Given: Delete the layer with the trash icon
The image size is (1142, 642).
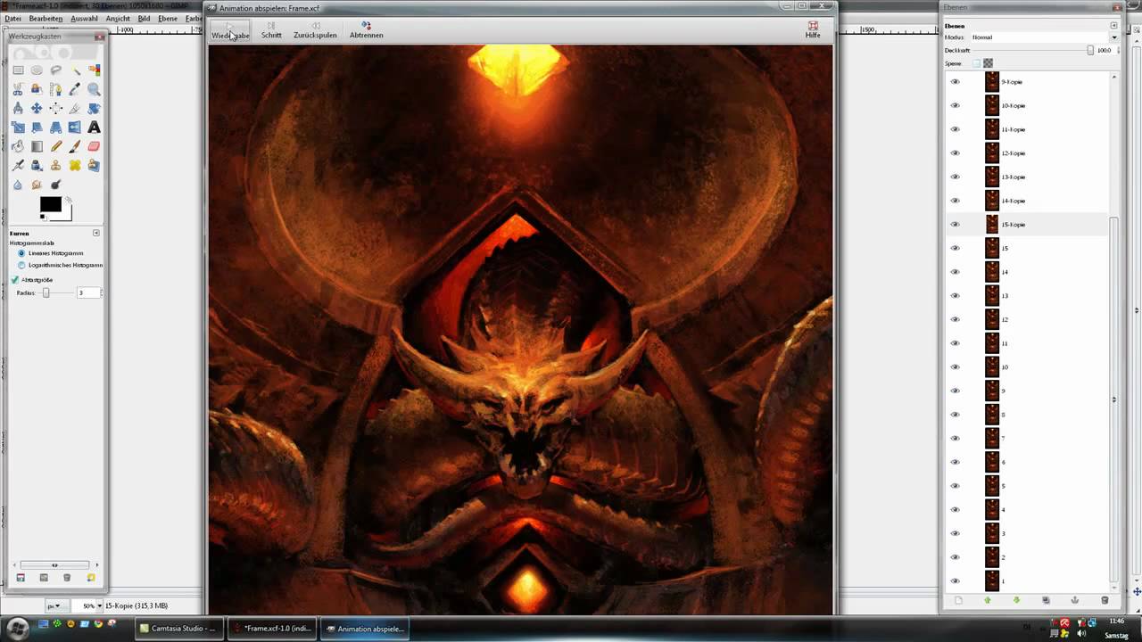Looking at the screenshot, I should [x=1105, y=600].
